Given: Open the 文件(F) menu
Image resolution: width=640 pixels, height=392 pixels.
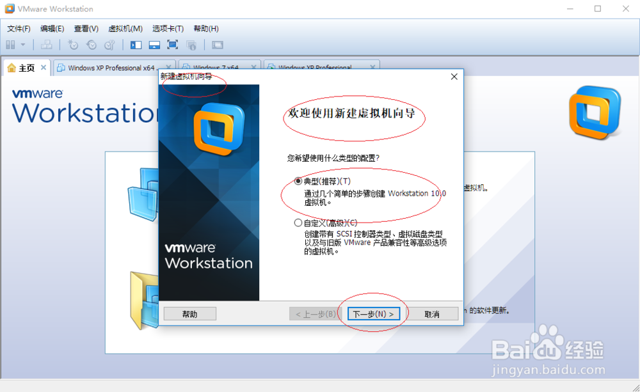Looking at the screenshot, I should point(19,29).
